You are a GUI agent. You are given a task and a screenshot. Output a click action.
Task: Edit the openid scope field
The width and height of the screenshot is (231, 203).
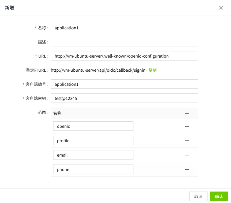tap(93, 126)
